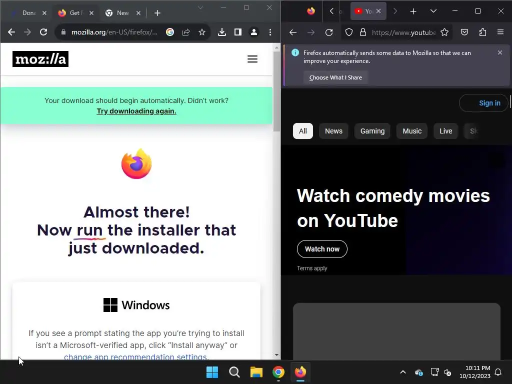The height and width of the screenshot is (384, 512).
Task: Click the Try downloading again link
Action: coord(136,111)
